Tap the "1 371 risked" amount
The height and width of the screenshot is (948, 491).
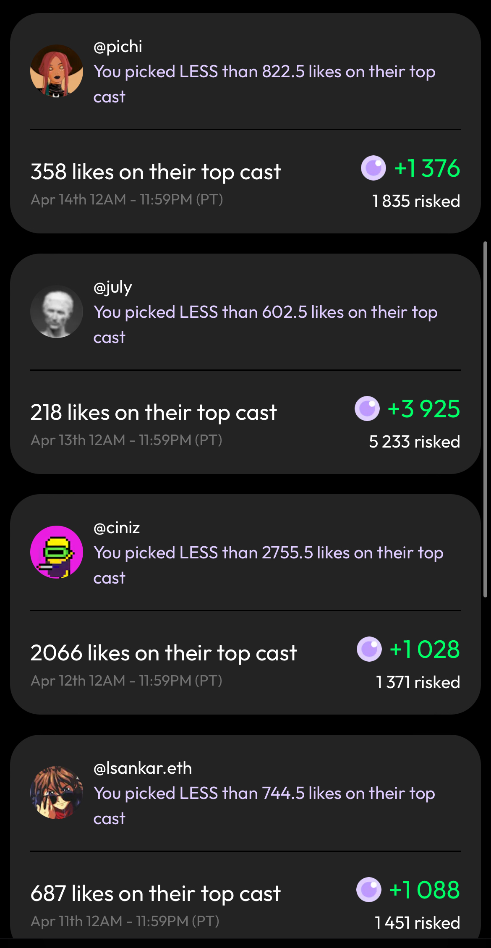[418, 683]
